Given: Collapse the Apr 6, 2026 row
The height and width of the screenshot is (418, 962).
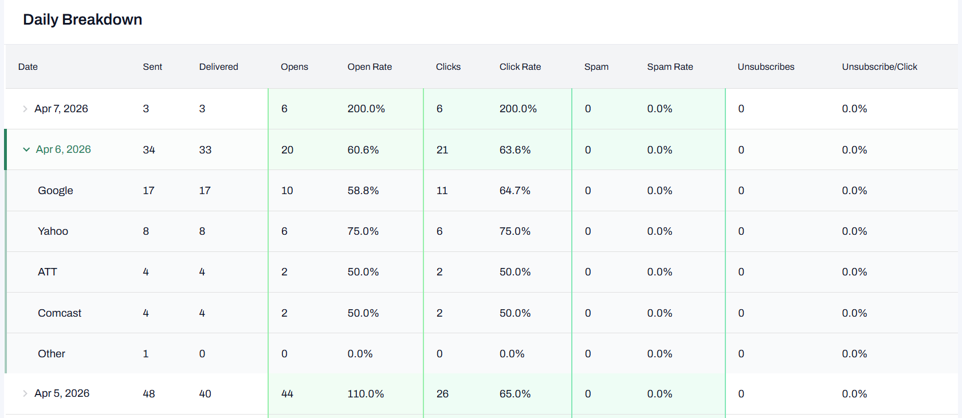Looking at the screenshot, I should click(x=26, y=149).
